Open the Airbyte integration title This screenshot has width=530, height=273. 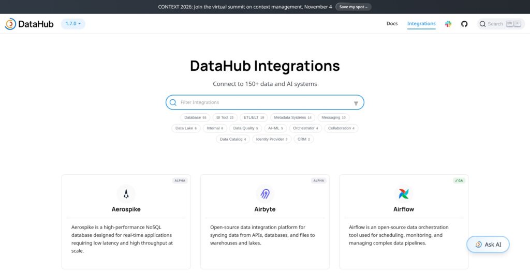[x=265, y=209]
